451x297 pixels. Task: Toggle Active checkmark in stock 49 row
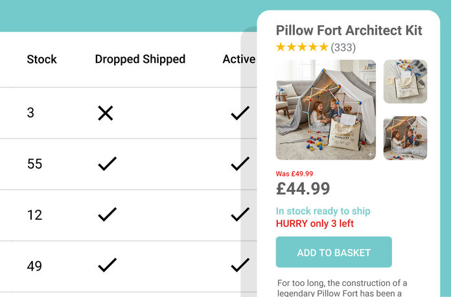[x=240, y=265]
